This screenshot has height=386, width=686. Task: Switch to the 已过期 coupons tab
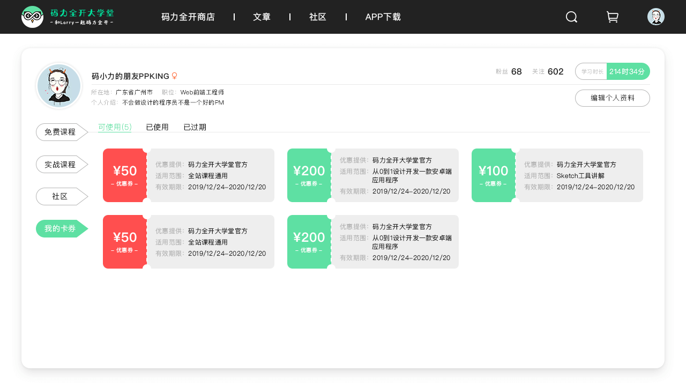(195, 127)
